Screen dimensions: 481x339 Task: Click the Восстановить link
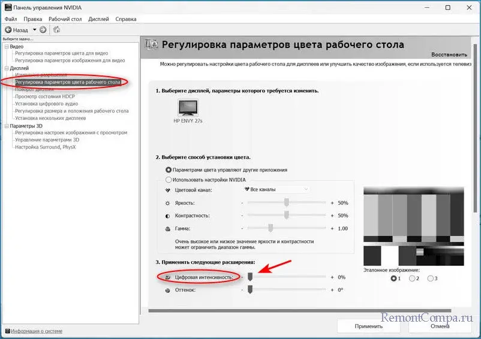[x=449, y=55]
